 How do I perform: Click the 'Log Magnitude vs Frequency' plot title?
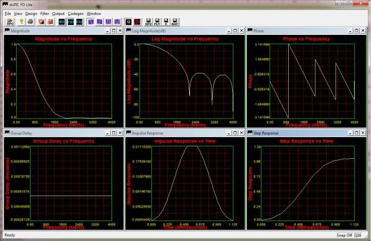pyautogui.click(x=185, y=39)
